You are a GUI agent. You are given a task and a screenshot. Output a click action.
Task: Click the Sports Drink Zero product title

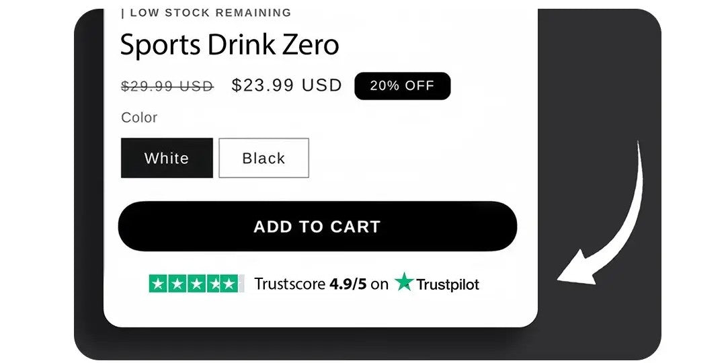(229, 45)
